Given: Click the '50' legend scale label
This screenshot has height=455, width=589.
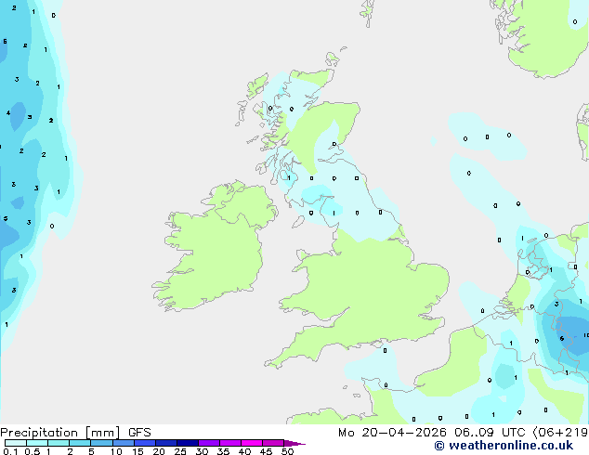Looking at the screenshot, I should [x=287, y=451].
